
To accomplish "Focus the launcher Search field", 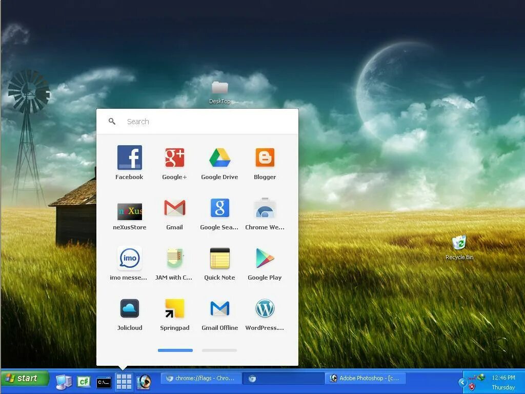I will click(x=197, y=121).
